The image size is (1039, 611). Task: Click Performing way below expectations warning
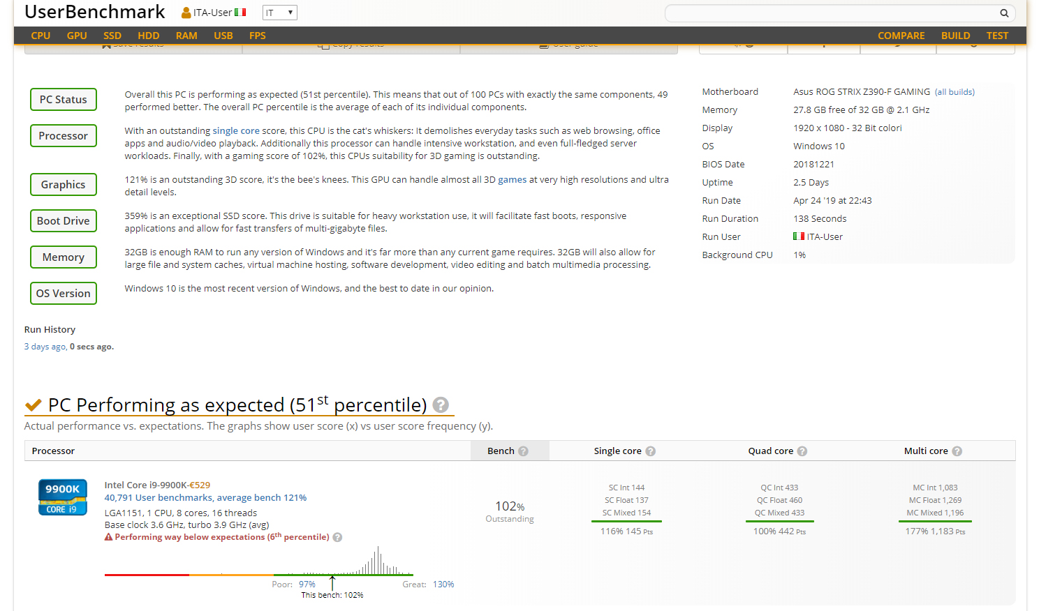coord(222,537)
